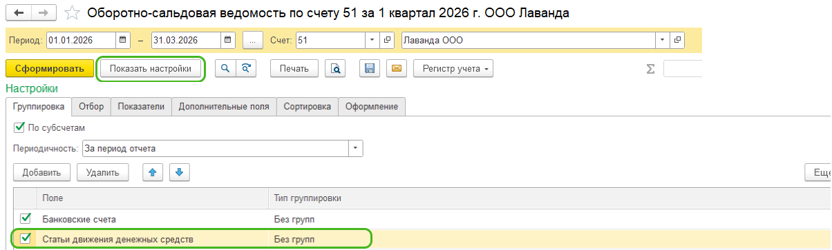832x250 pixels.
Task: Click the back navigation arrow
Action: click(x=18, y=13)
